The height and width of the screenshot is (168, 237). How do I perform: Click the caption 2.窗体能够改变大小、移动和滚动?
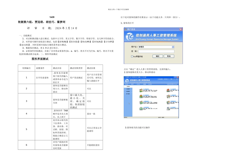[x=139, y=72]
